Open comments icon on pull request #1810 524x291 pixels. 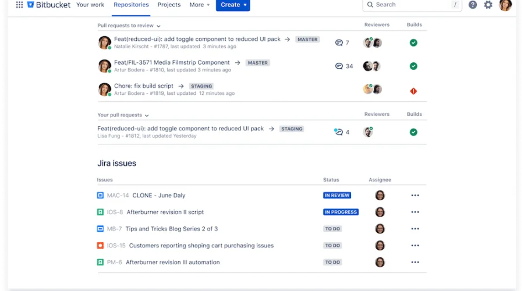(x=339, y=66)
